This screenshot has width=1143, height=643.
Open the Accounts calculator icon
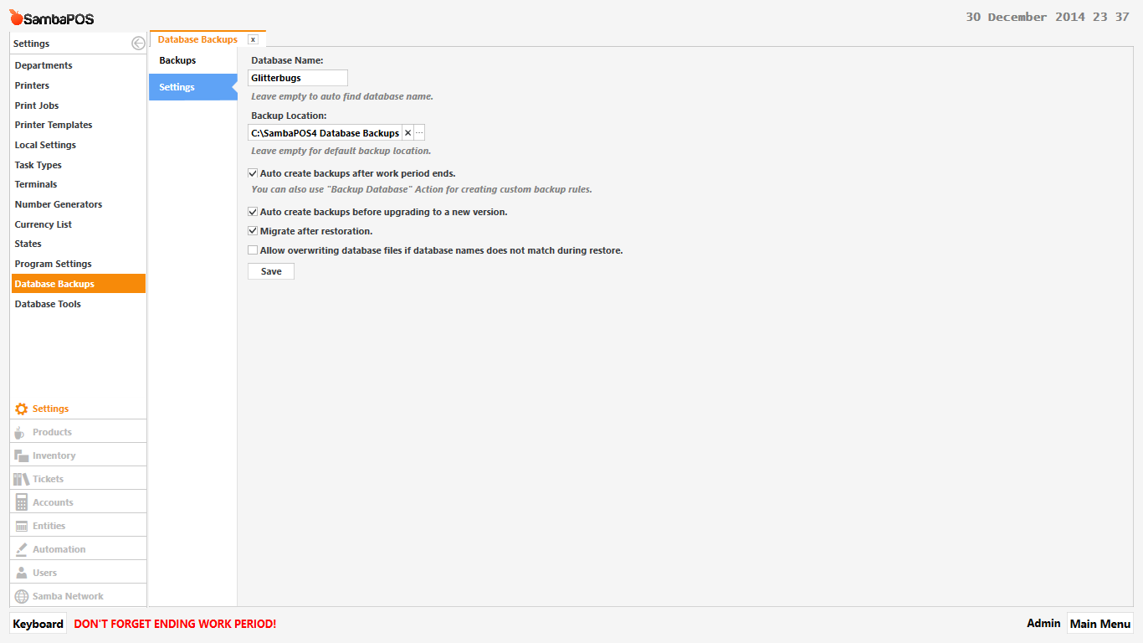[21, 502]
